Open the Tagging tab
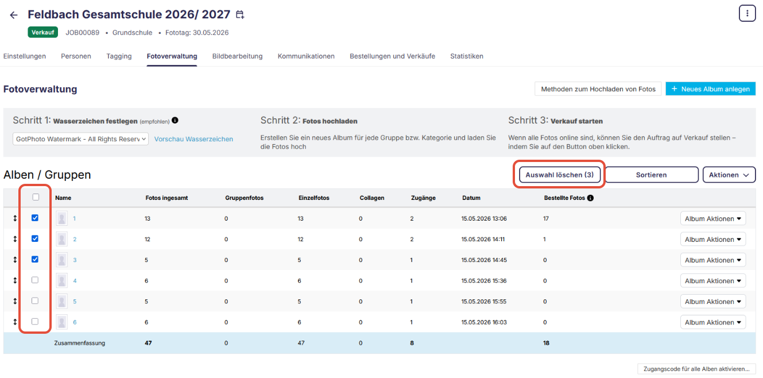 pyautogui.click(x=119, y=56)
